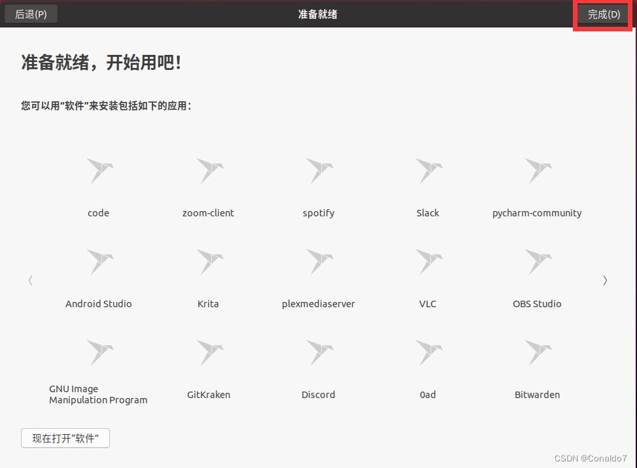Click the pycharm-community app icon
637x468 pixels.
(538, 171)
